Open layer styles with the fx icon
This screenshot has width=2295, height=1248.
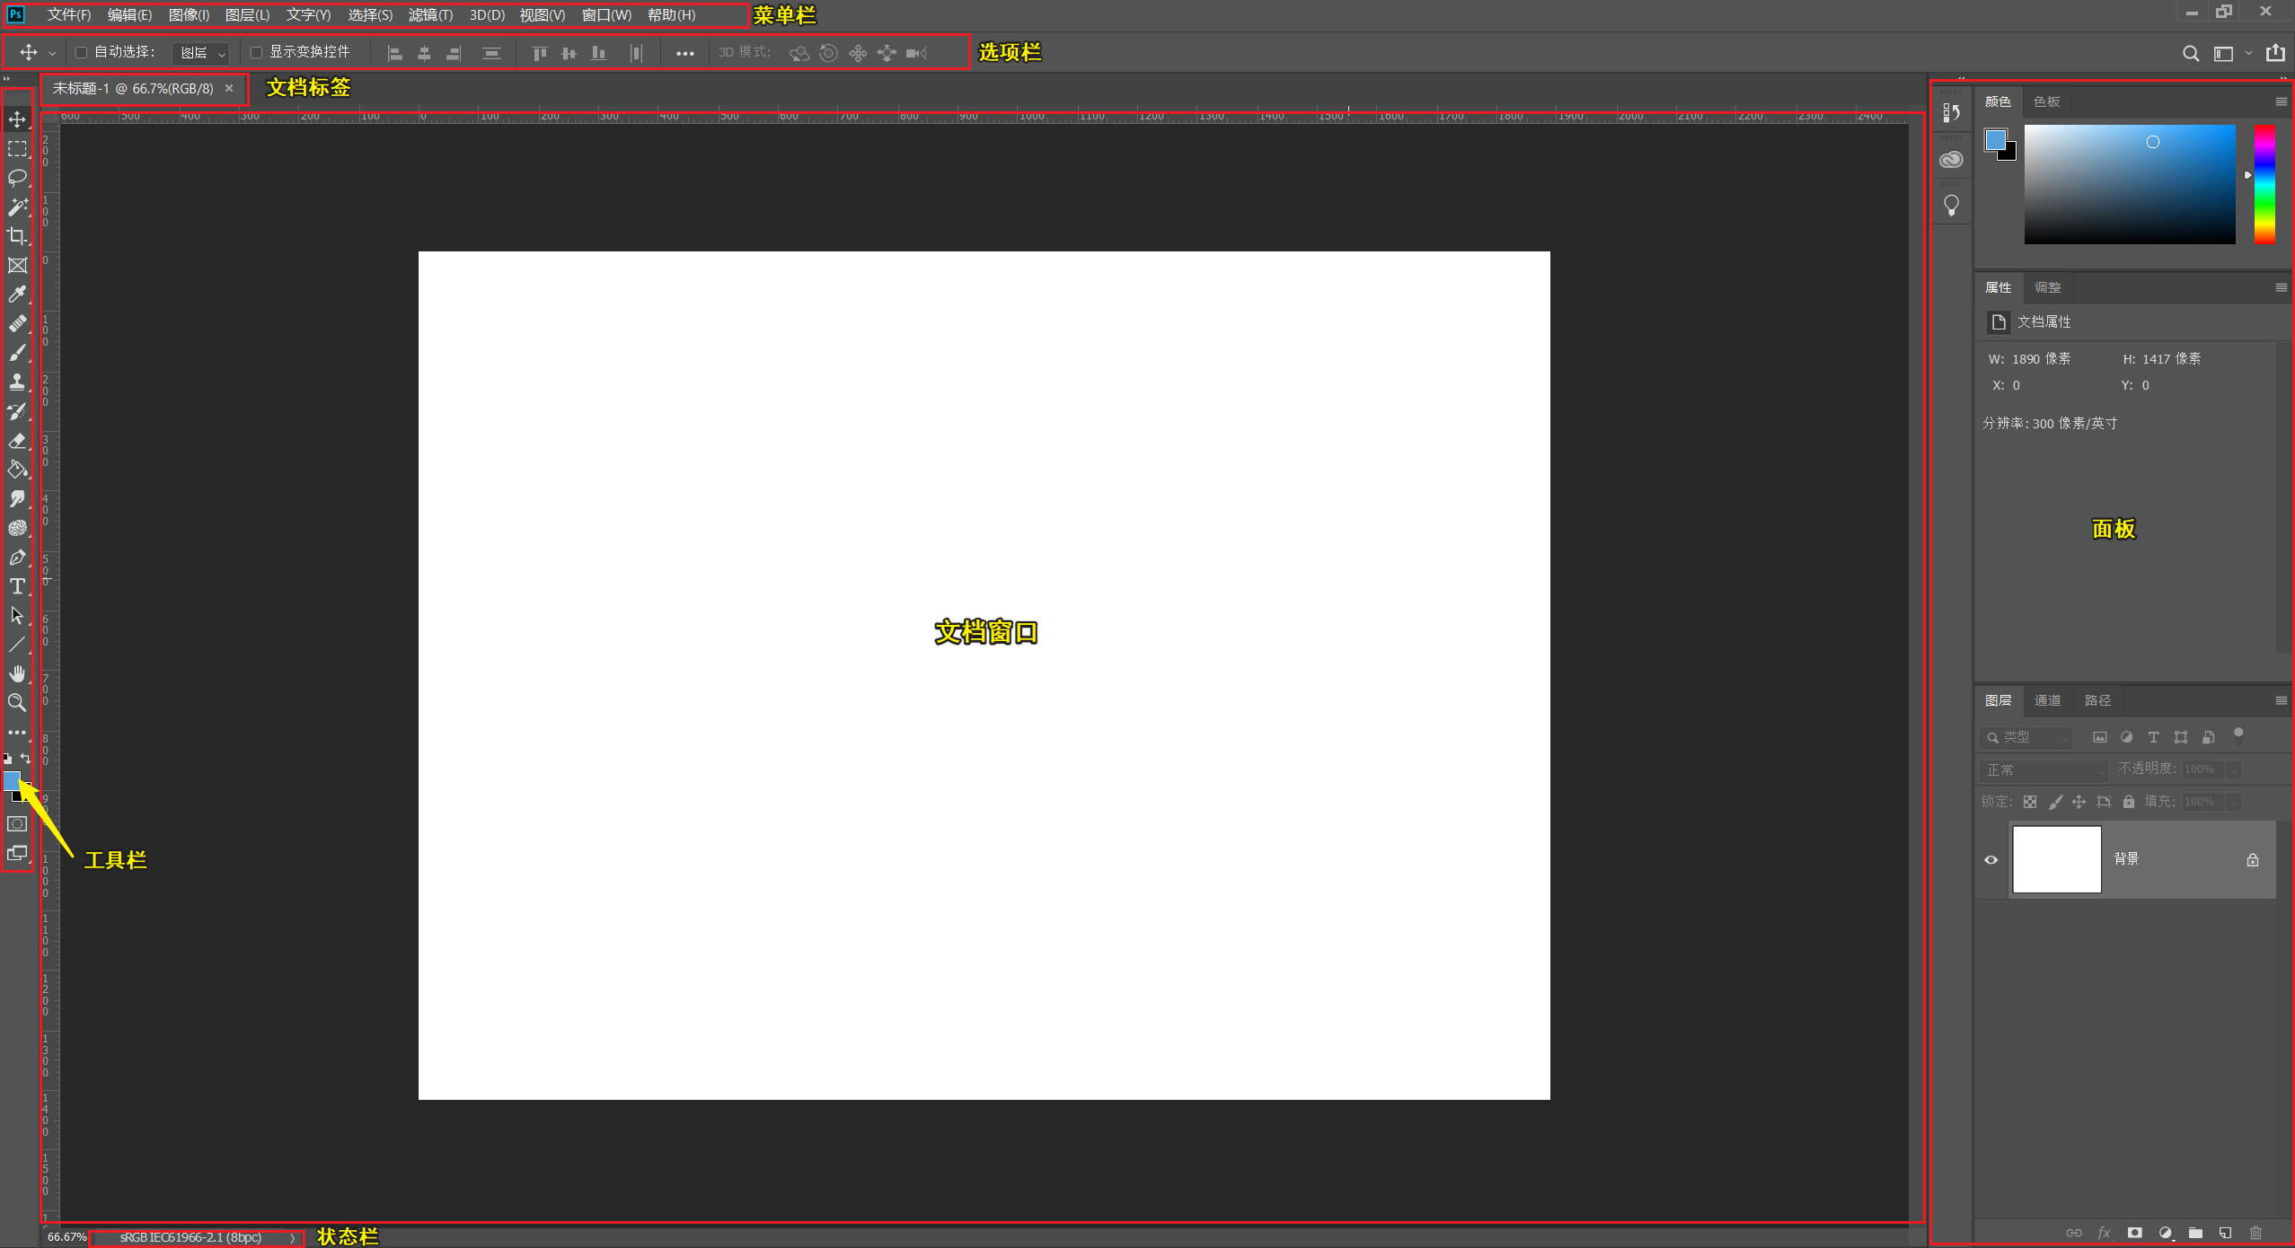pyautogui.click(x=2104, y=1233)
